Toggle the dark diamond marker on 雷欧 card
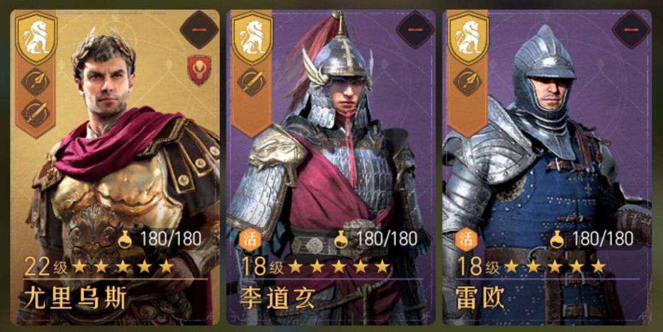Image resolution: width=663 pixels, height=332 pixels. click(x=631, y=30)
